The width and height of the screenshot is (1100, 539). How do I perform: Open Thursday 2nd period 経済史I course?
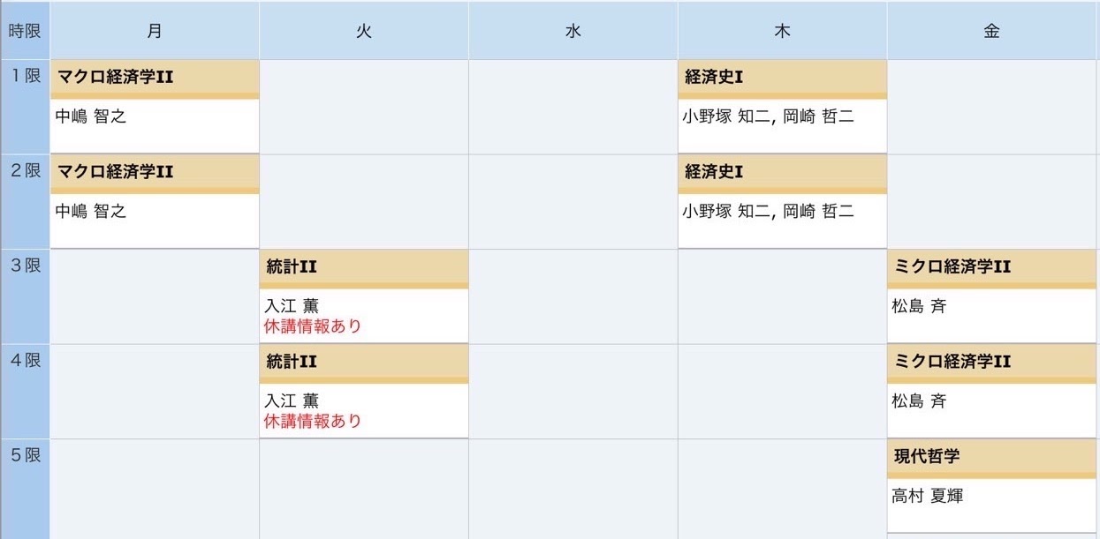pos(713,172)
